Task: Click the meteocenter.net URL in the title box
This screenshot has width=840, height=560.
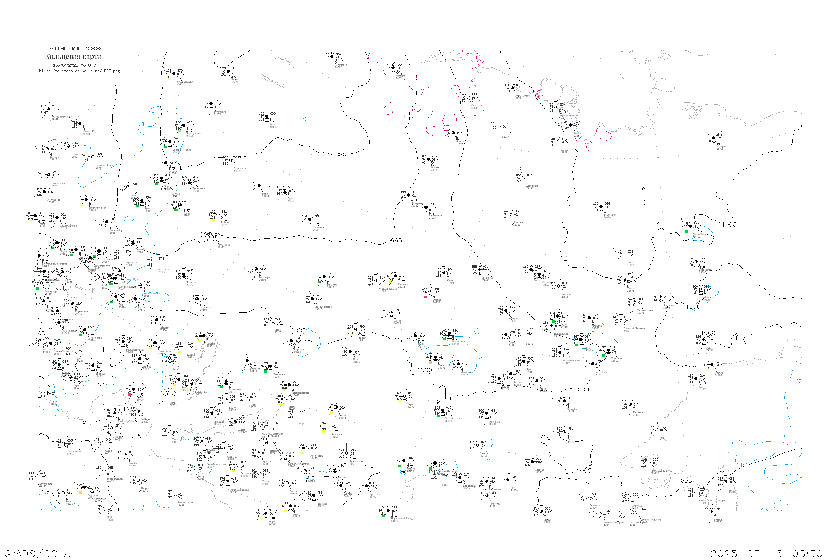Action: (79, 71)
